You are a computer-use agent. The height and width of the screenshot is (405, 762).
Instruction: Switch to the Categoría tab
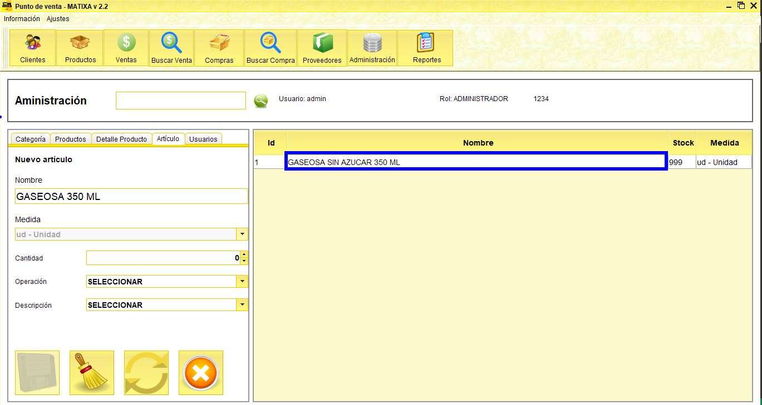pos(31,139)
